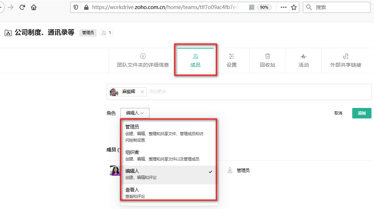This screenshot has height=209, width=374.
Task: Click the green 添加 button
Action: click(x=361, y=113)
